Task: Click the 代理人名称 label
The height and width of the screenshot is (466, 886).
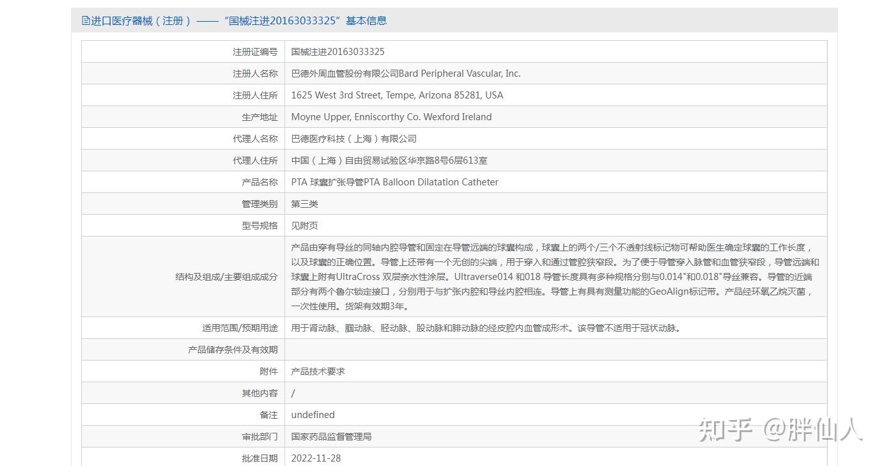Action: pyautogui.click(x=255, y=139)
